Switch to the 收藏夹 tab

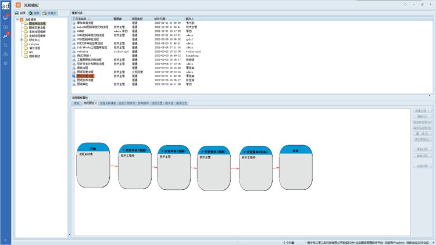click(x=49, y=12)
